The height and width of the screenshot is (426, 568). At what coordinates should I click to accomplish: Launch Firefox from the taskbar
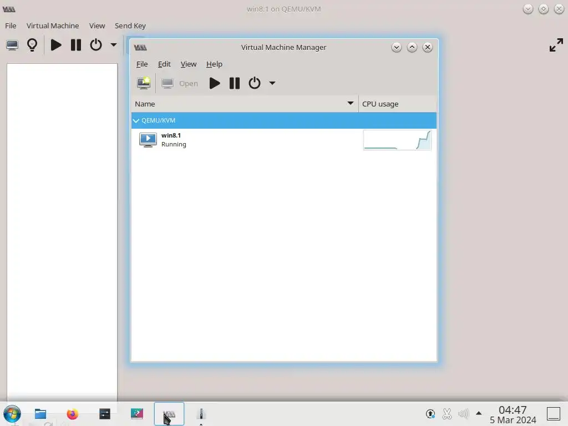73,414
